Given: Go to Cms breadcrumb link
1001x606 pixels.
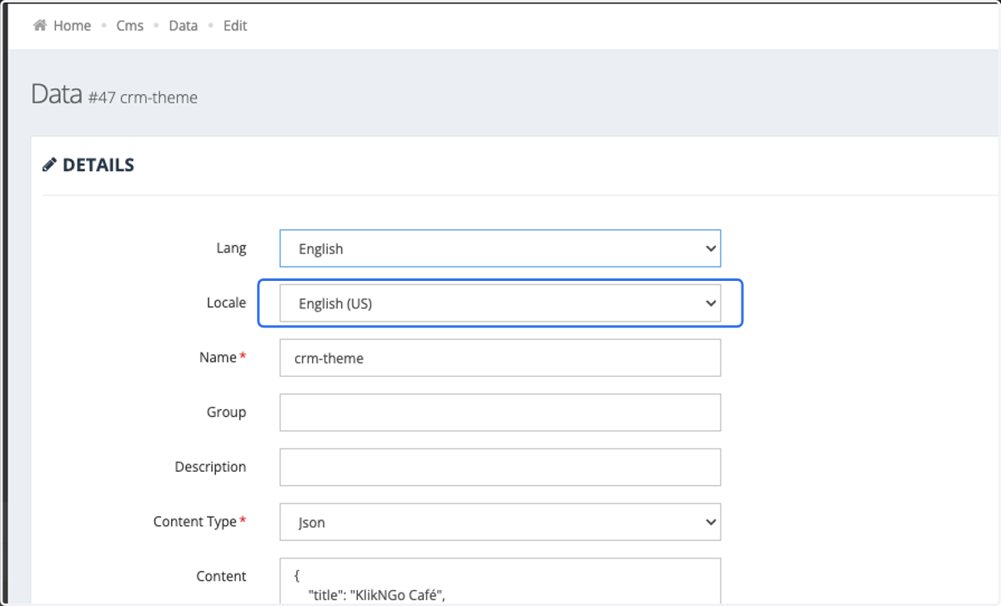Looking at the screenshot, I should pyautogui.click(x=130, y=26).
